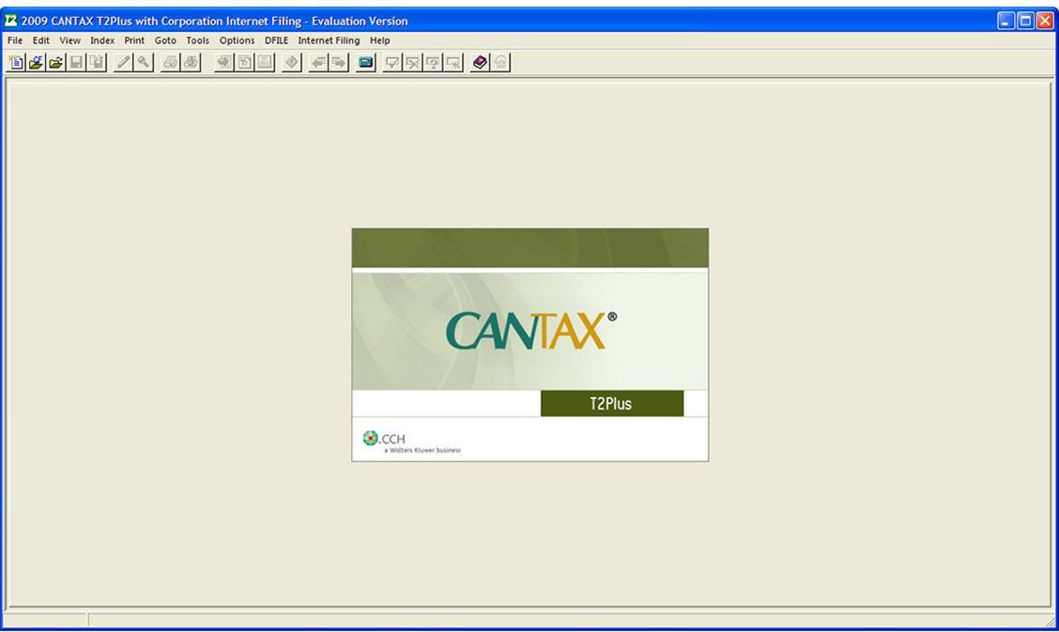This screenshot has height=632, width=1059.
Task: Click the status bar at the bottom
Action: (526, 619)
